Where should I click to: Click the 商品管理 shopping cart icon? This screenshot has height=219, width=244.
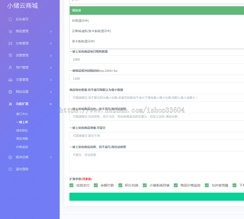[x=11, y=31]
